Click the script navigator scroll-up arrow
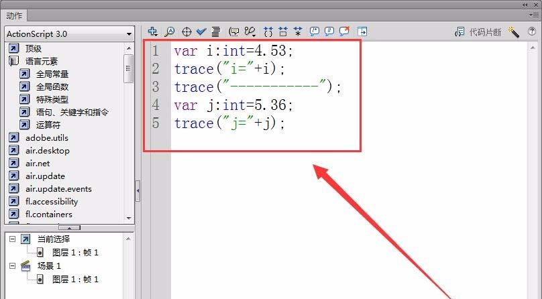 (128, 239)
